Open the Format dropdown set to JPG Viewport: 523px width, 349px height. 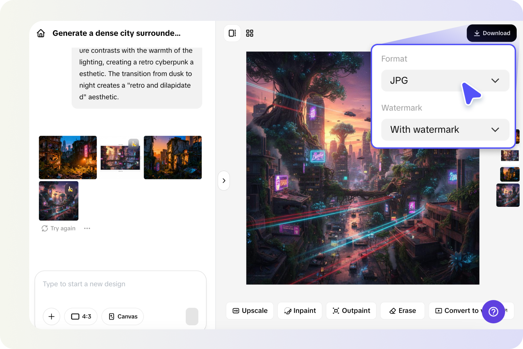(445, 80)
